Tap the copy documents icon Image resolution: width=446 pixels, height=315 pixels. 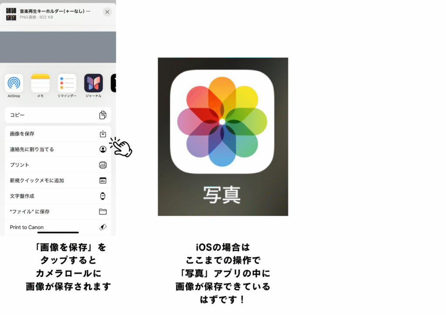coord(103,115)
